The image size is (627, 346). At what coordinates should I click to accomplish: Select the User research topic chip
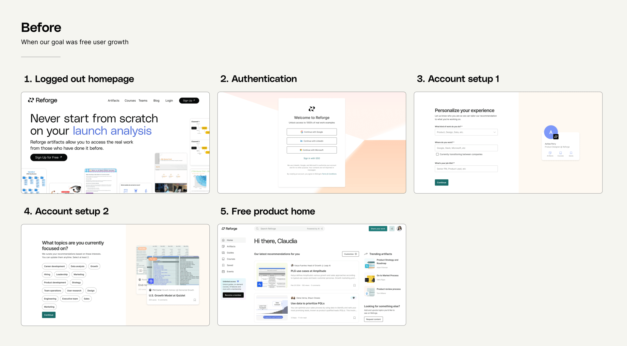[74, 291]
